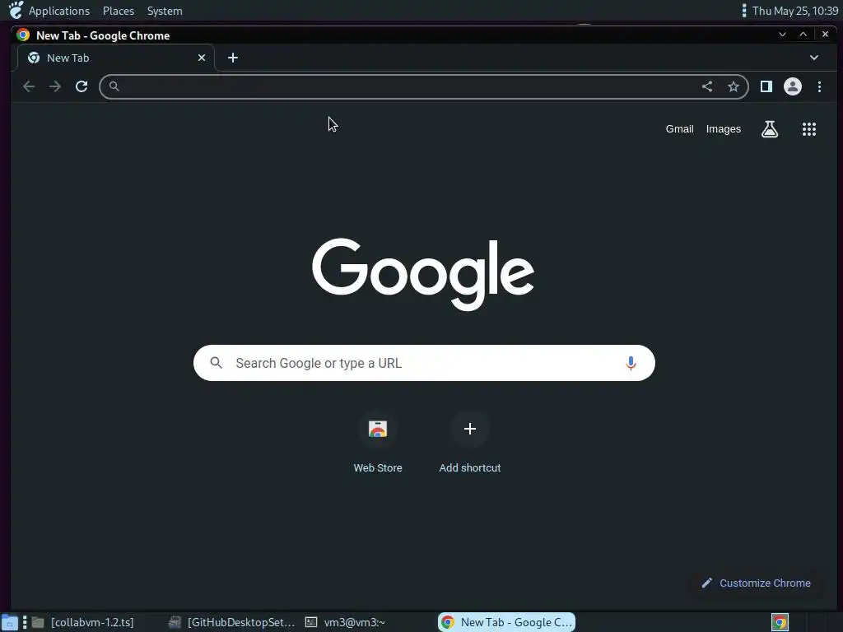Viewport: 843px width, 632px height.
Task: Click the show desktop icon in bottom panel
Action: pos(10,622)
